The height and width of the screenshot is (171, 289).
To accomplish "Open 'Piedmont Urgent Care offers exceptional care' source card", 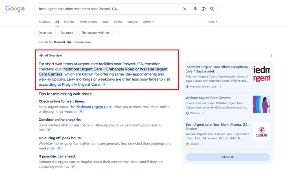I will [x=217, y=69].
